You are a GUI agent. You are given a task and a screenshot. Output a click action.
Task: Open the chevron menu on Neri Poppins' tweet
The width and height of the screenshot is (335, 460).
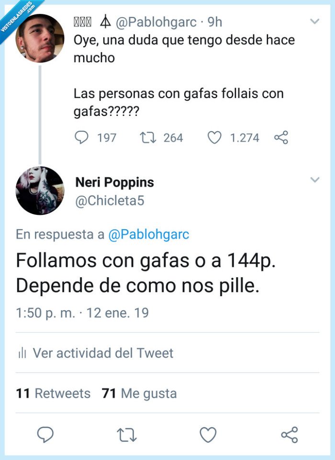point(315,180)
